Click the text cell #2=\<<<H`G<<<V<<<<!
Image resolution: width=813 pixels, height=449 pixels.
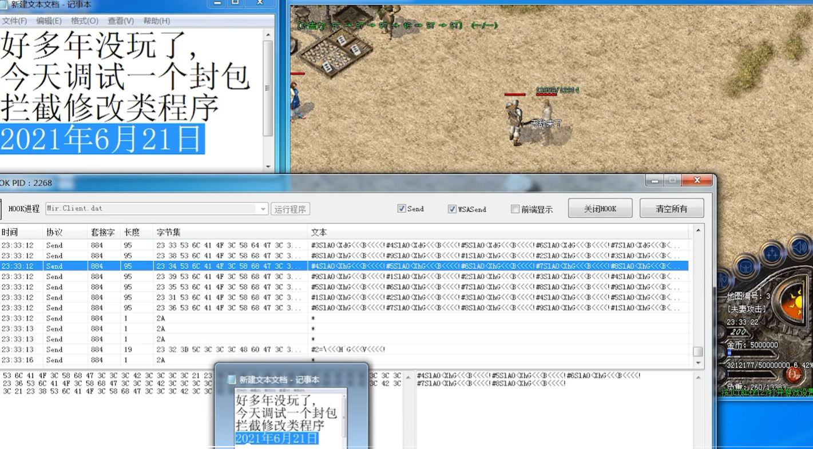348,349
